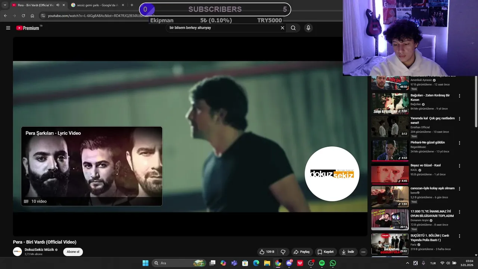Open browser home page icon
This screenshot has width=478, height=269.
pyautogui.click(x=32, y=16)
